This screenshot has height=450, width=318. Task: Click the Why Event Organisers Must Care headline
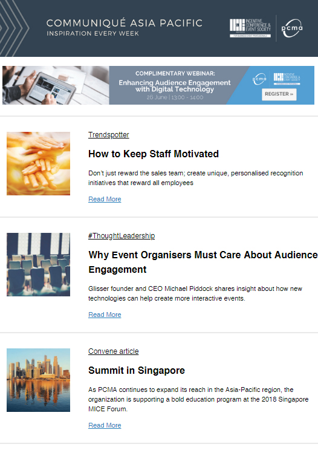point(203,262)
